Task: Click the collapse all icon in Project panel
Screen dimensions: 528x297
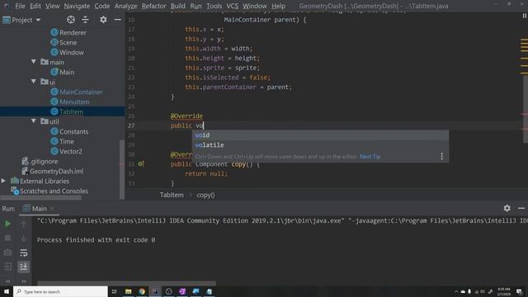Action: coord(85,20)
